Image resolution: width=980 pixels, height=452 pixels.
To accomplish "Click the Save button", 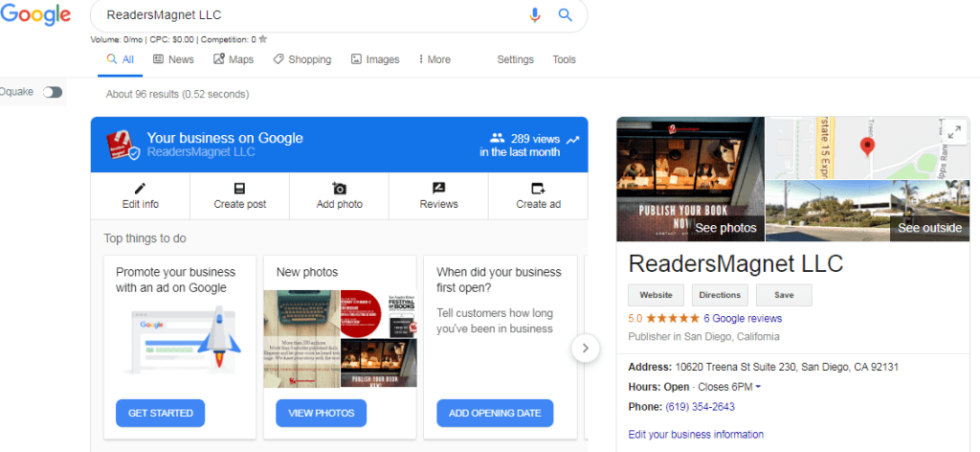I will 784,295.
